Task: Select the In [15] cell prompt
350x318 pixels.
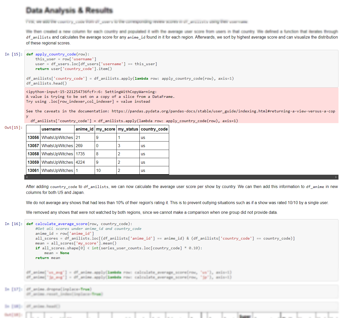Action: 14,54
